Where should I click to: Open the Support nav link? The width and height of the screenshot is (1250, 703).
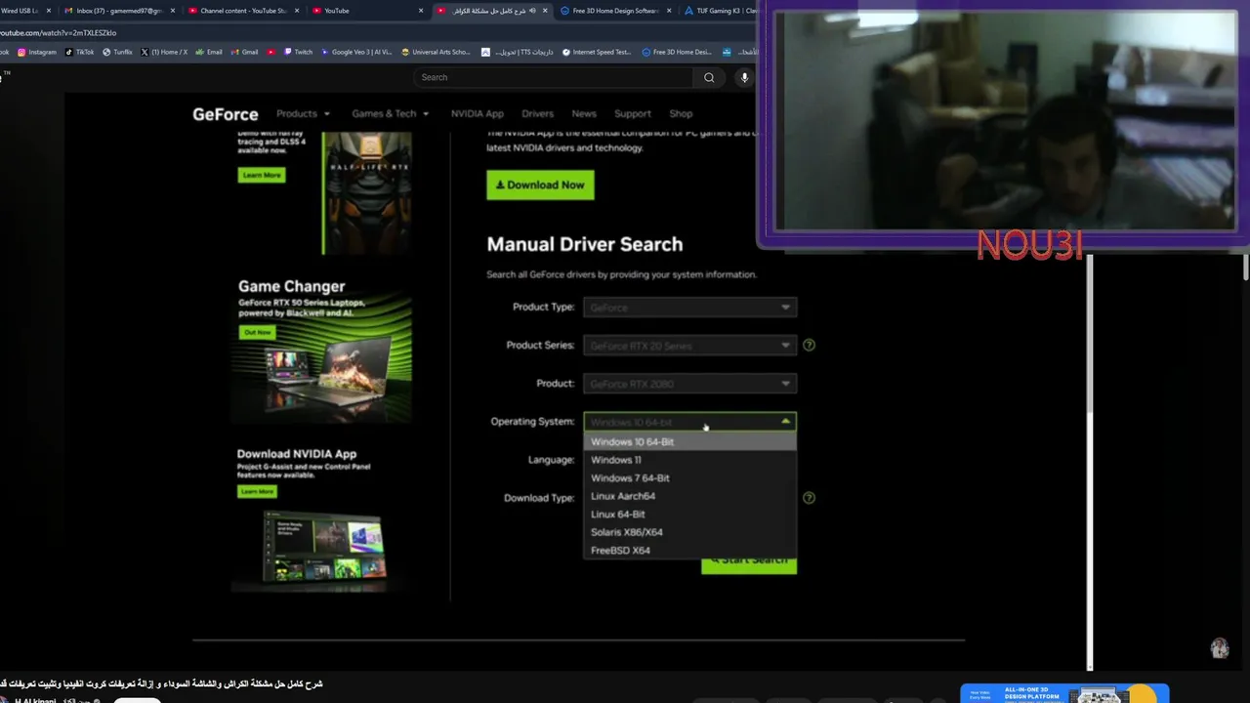(x=633, y=113)
